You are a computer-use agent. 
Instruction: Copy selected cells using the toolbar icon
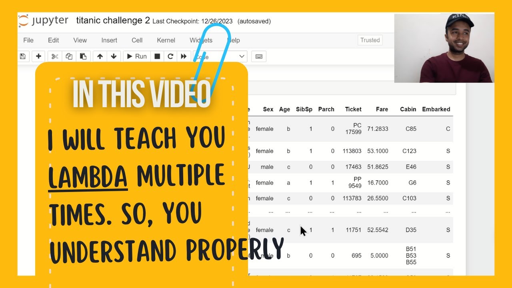coord(69,56)
